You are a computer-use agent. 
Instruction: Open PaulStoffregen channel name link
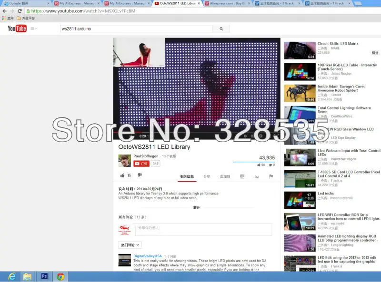pos(146,156)
